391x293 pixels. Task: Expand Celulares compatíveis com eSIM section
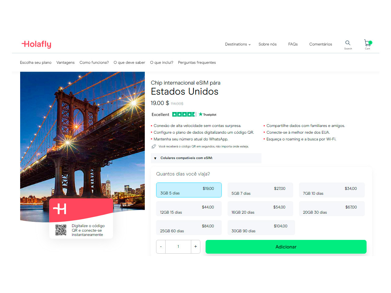(x=206, y=158)
